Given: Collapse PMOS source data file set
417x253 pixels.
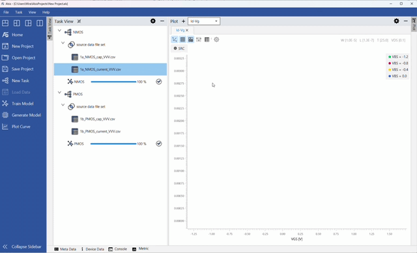Looking at the screenshot, I should point(63,105).
